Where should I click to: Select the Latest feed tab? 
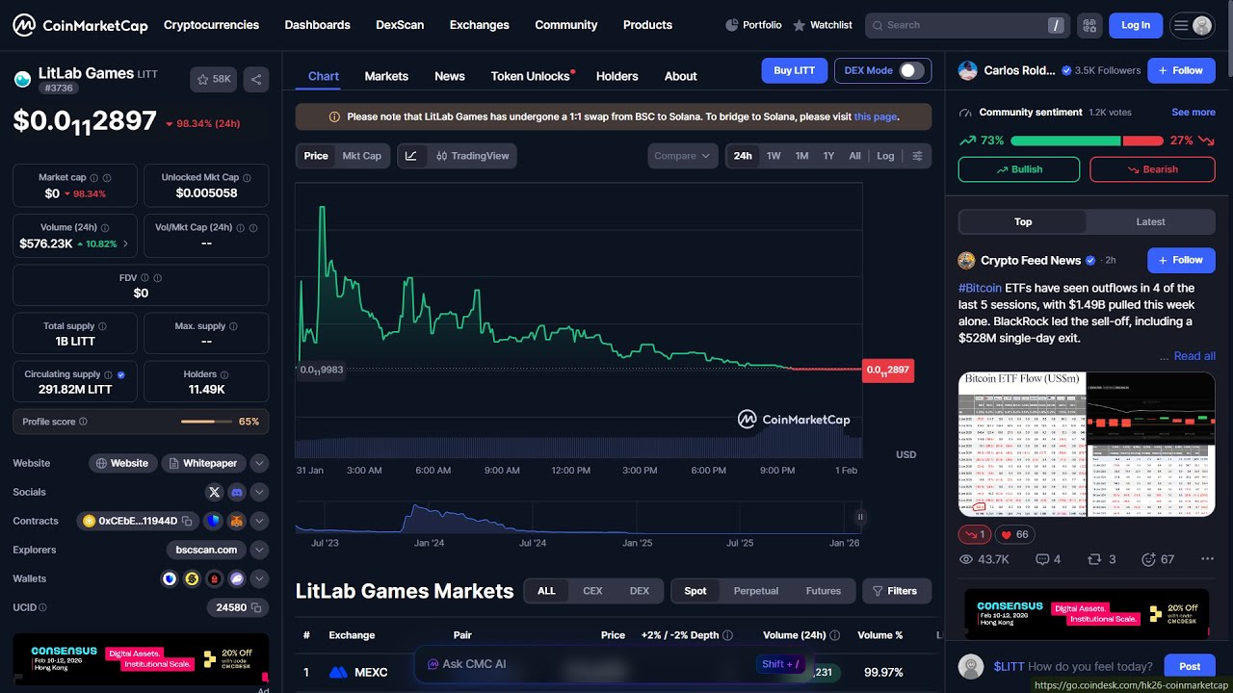tap(1150, 221)
